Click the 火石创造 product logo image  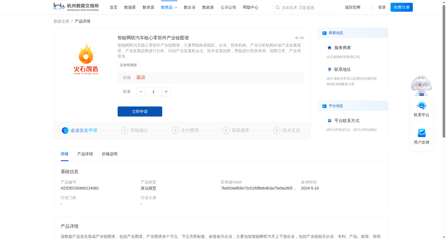pyautogui.click(x=86, y=59)
